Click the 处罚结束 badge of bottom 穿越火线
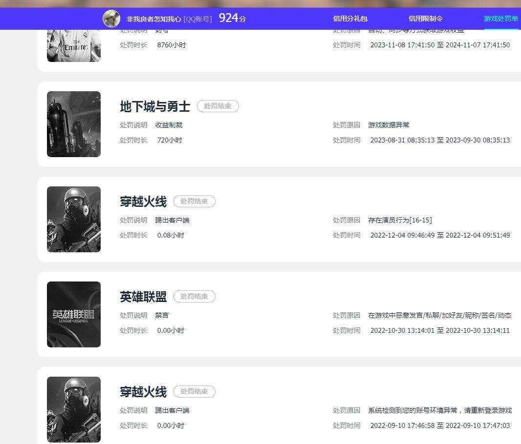521x444 pixels. pos(195,392)
